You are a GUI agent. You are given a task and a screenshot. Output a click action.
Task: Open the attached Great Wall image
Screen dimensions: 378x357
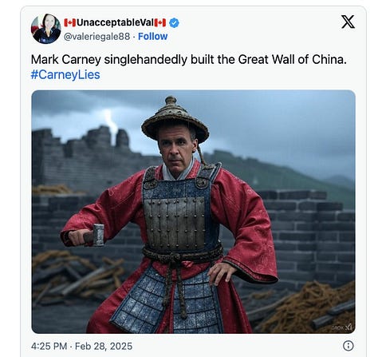point(193,212)
